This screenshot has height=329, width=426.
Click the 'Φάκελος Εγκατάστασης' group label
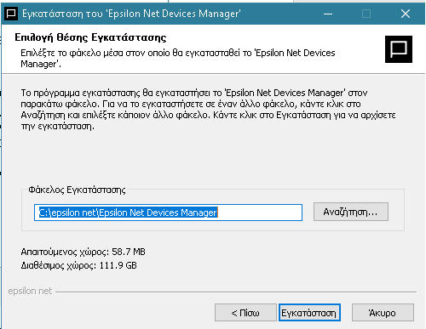(77, 190)
